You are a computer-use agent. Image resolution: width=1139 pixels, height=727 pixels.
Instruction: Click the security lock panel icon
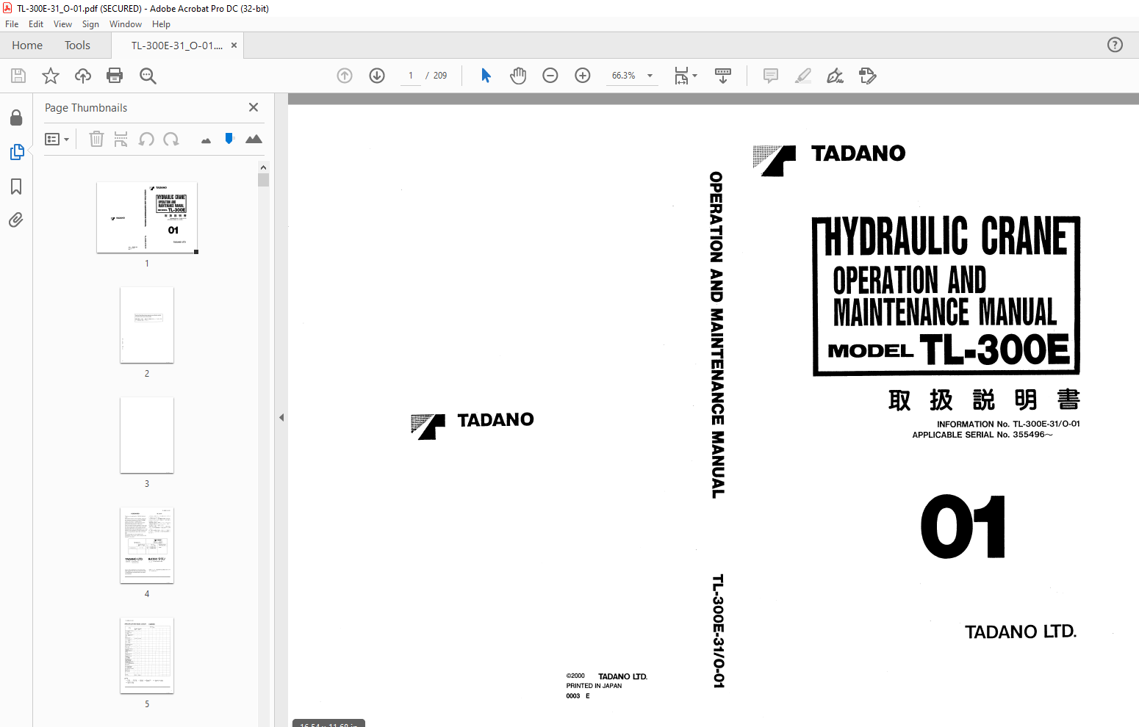(16, 117)
